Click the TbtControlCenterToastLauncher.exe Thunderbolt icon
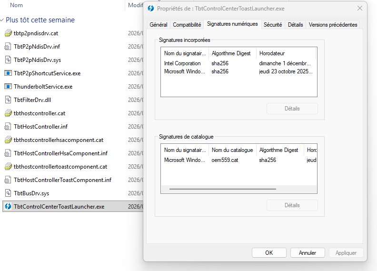The image size is (377, 271). tap(8, 207)
